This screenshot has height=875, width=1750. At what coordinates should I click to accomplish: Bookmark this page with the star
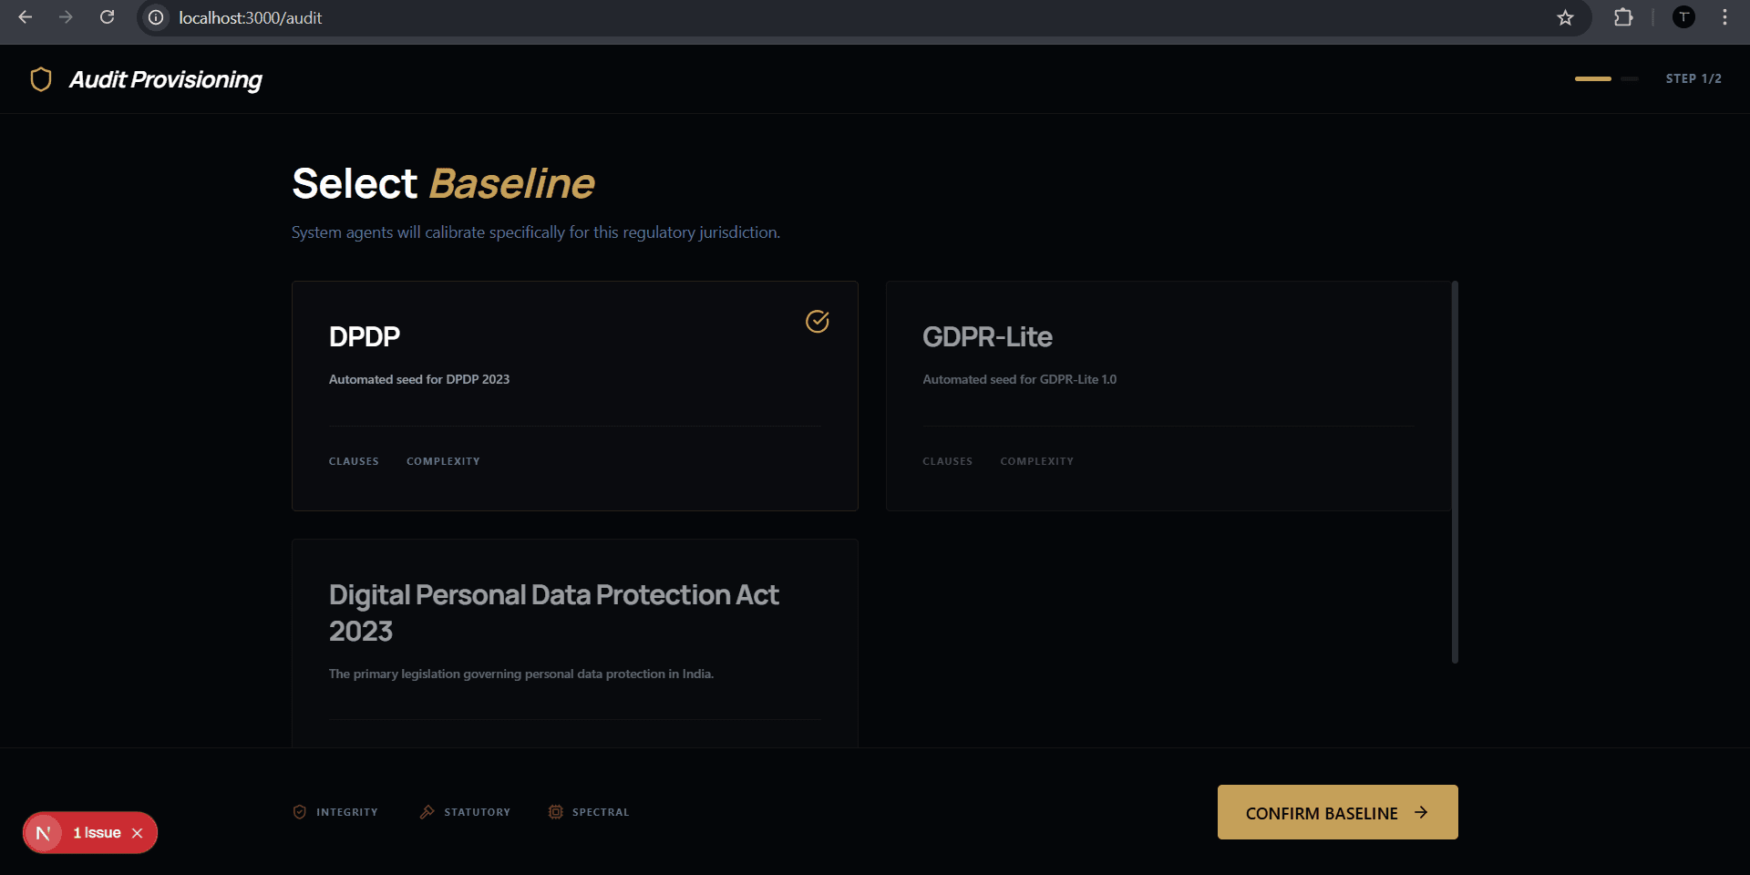pos(1565,17)
